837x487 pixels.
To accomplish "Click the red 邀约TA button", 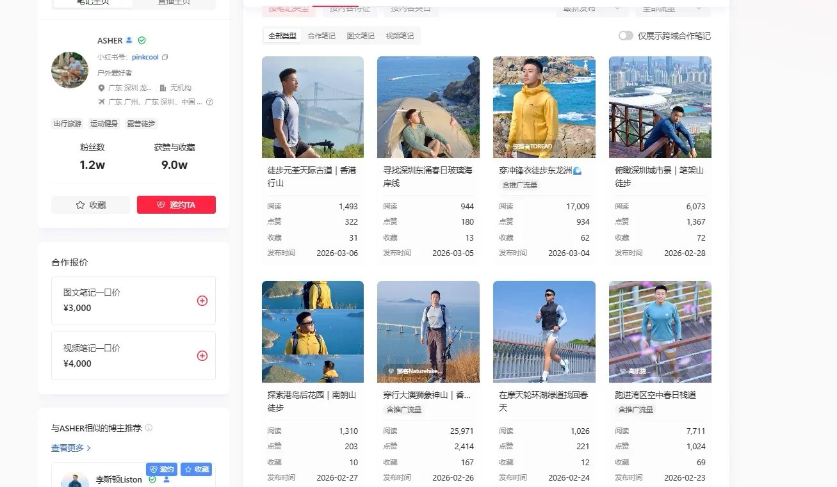I will (176, 205).
